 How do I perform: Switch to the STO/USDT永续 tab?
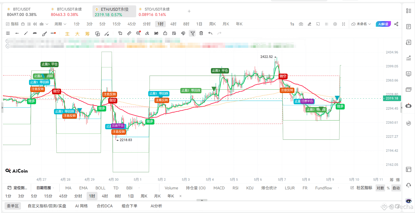coord(154,12)
